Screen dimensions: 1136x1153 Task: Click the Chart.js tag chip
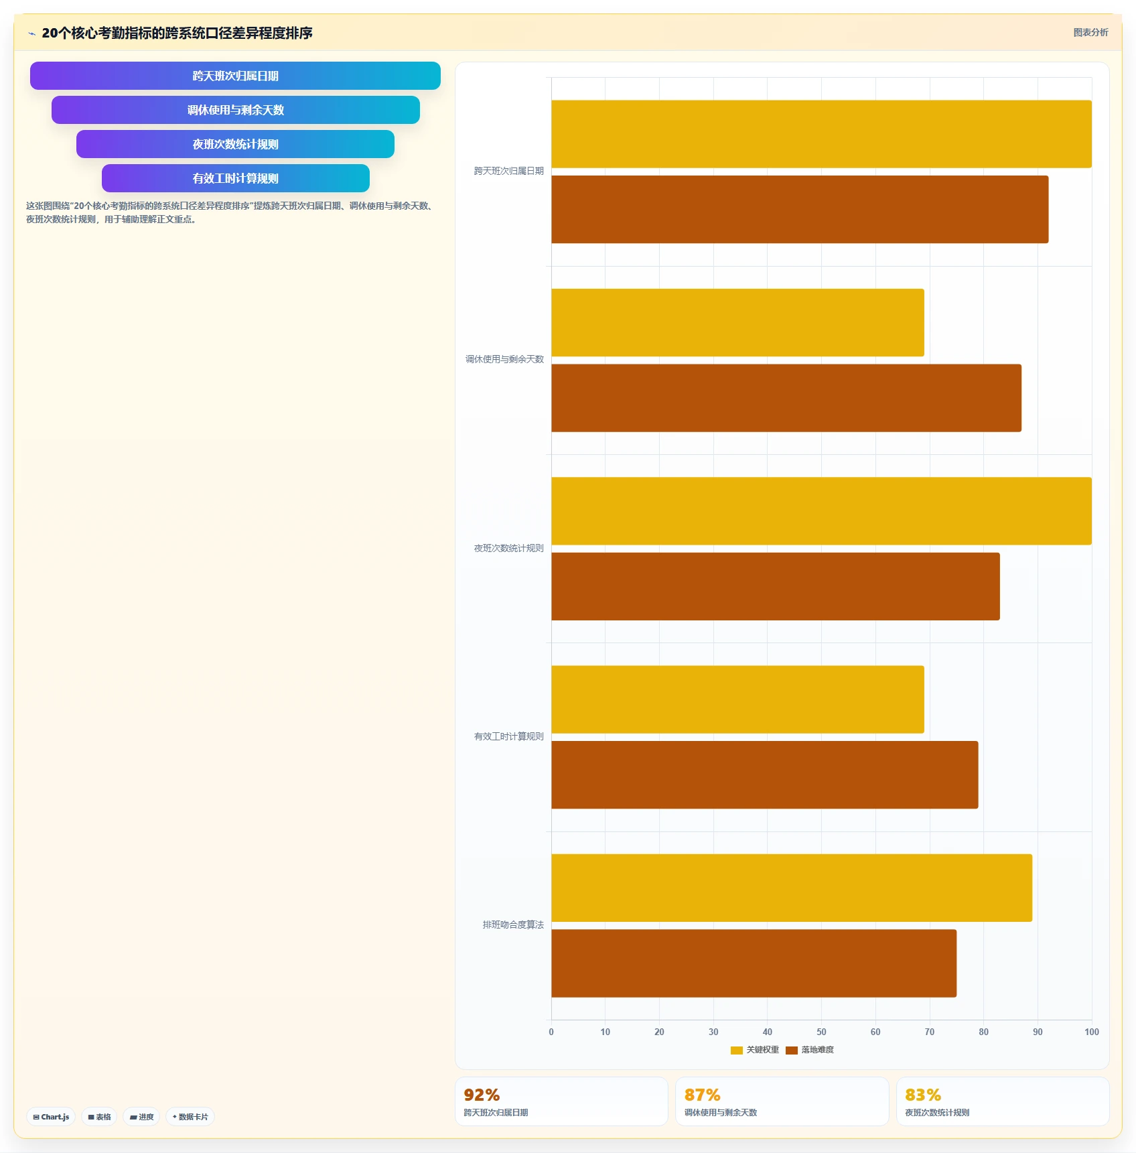pyautogui.click(x=51, y=1117)
